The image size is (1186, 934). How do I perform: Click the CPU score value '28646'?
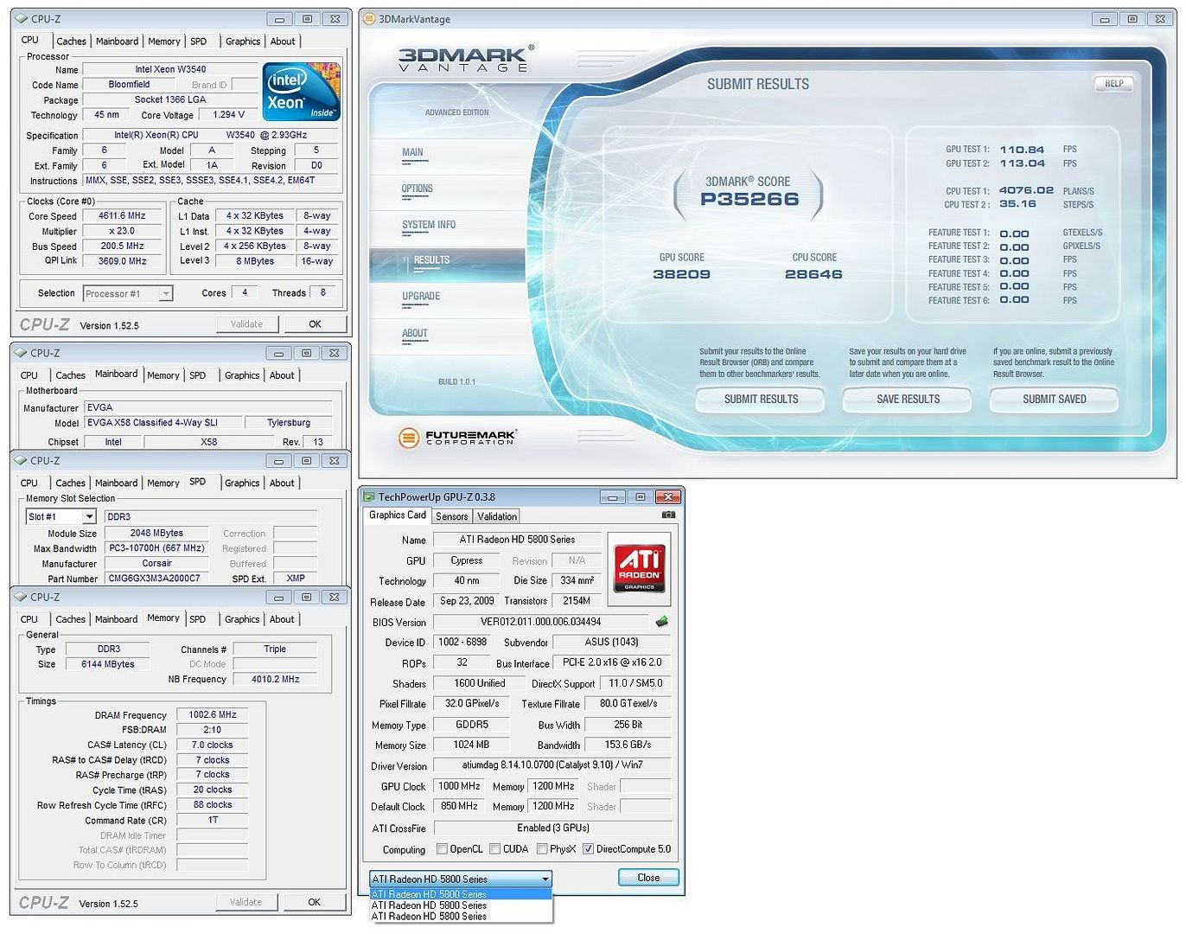pos(813,275)
